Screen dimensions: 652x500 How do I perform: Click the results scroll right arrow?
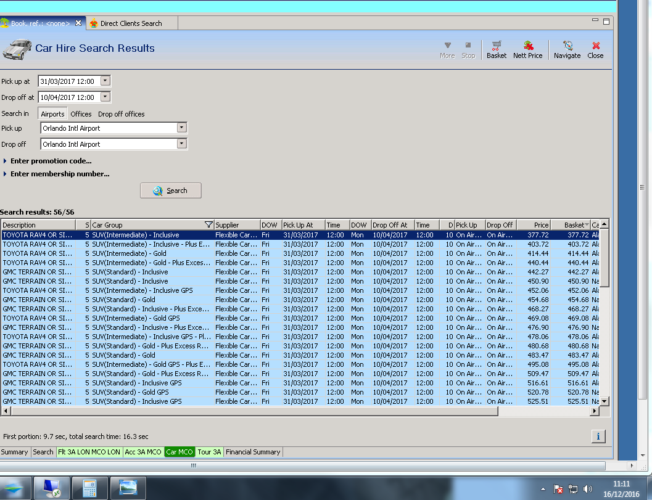click(595, 411)
